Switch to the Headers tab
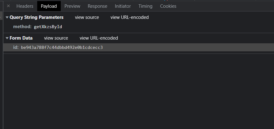Image resolution: width=274 pixels, height=129 pixels. (x=25, y=6)
